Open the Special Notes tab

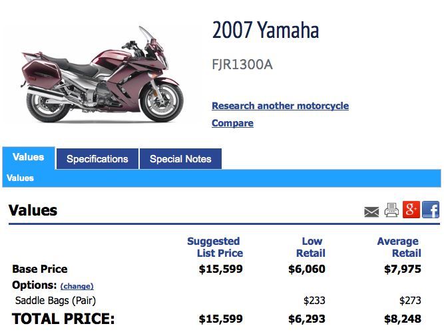pyautogui.click(x=180, y=159)
